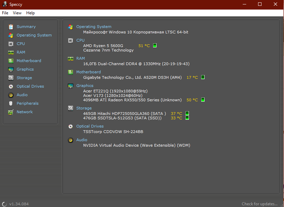Image resolution: width=284 pixels, height=207 pixels.
Task: Click the Windows flag icon beside sidebar Operating System
Action: (11, 35)
